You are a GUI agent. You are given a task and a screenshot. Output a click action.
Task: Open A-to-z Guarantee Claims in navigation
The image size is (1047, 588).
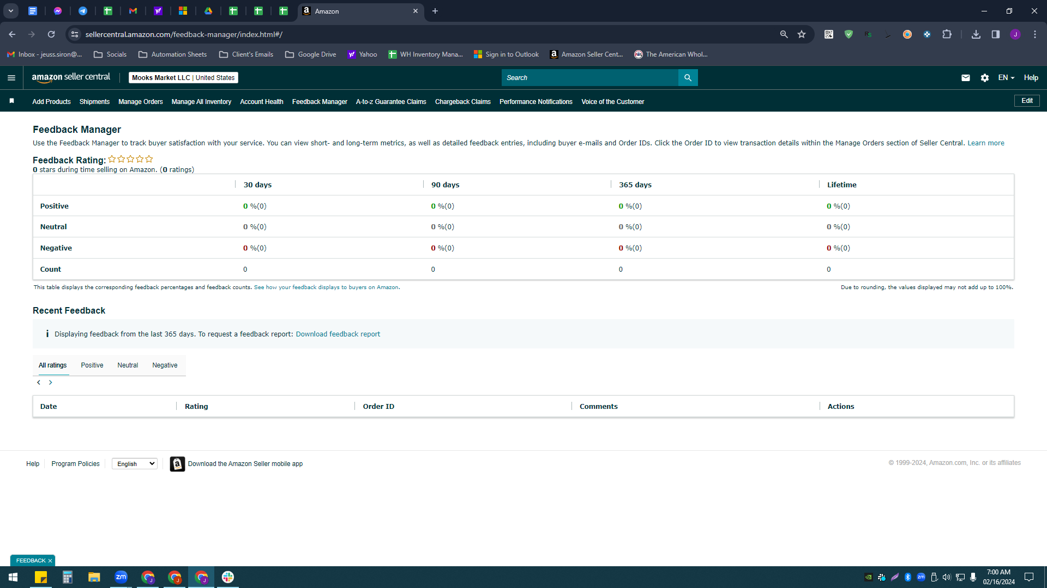[391, 102]
